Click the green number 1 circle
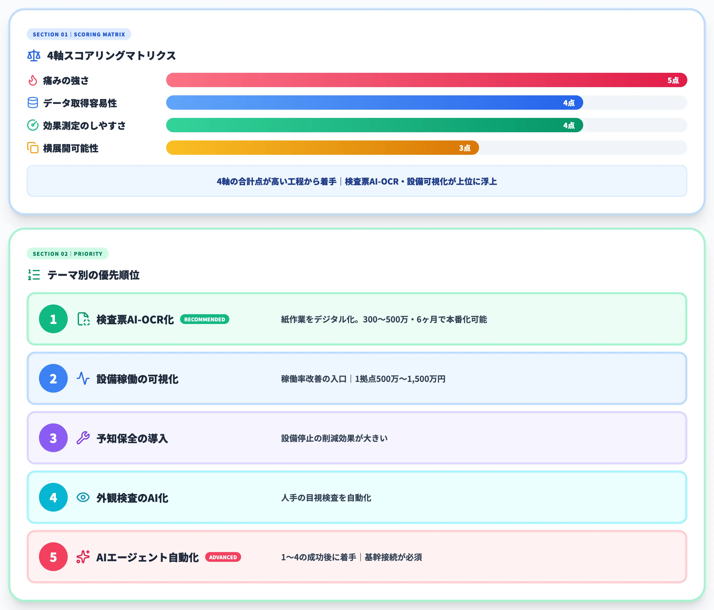This screenshot has height=610, width=714. 53,319
